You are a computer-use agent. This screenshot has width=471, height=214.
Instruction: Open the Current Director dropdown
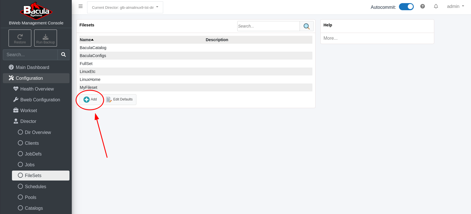125,7
